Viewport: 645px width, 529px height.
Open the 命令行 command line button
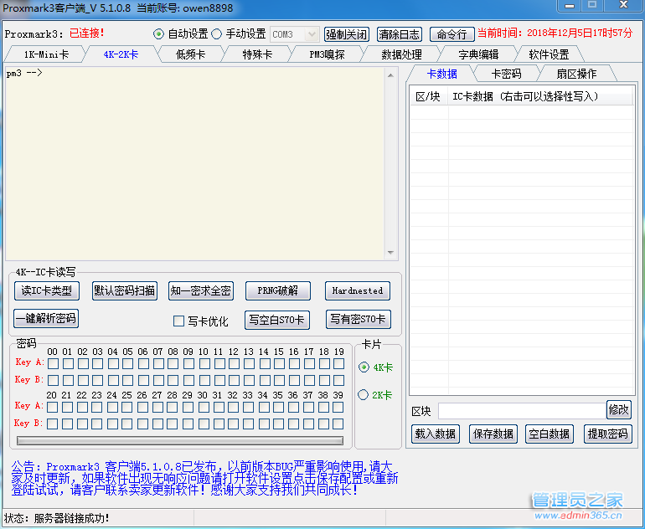coord(451,34)
